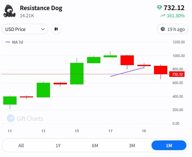Click the green candle on day 11
The image size is (192, 157).
pos(10,100)
